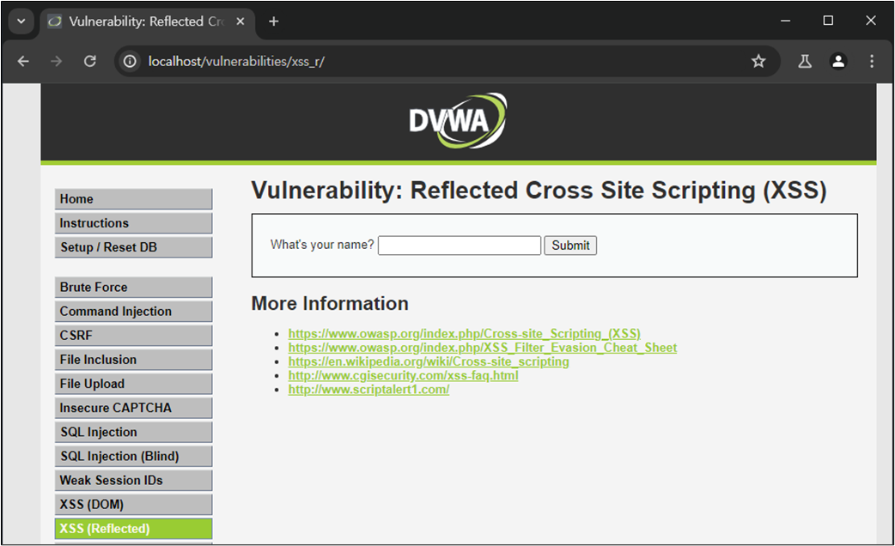Viewport: 895px width, 546px height.
Task: Click the Submit button
Action: pos(570,246)
